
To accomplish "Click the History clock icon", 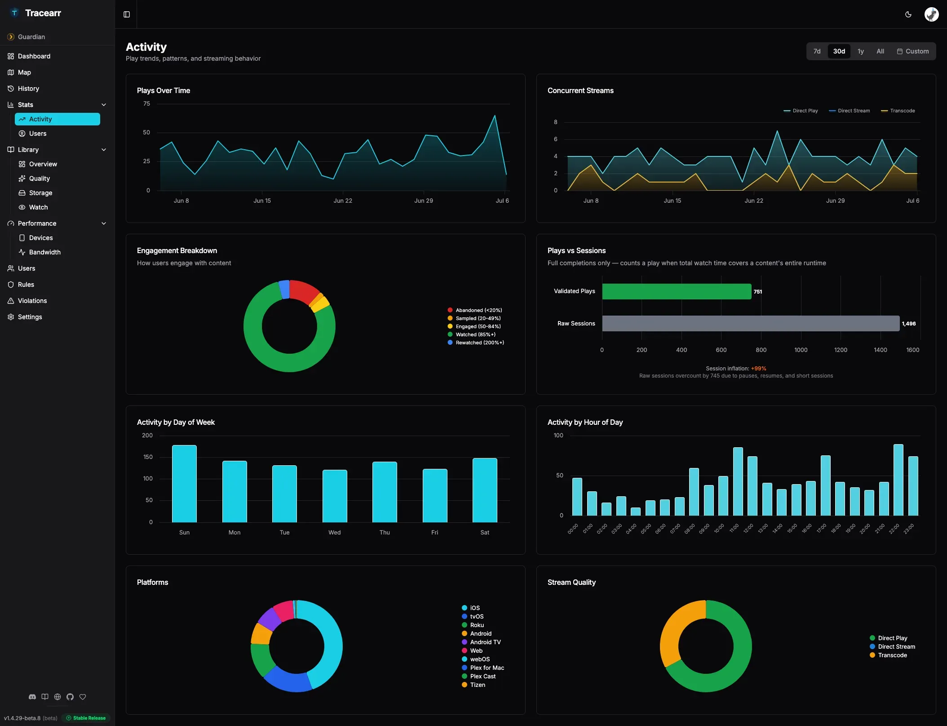I will pos(11,89).
